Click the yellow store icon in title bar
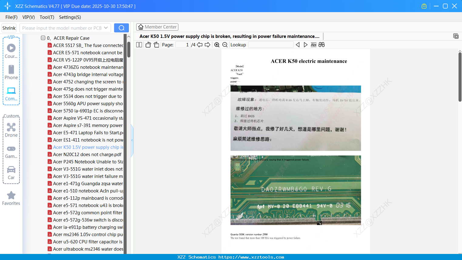462x260 pixels. [424, 6]
